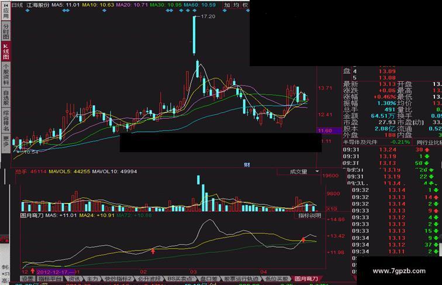Switch to 分时图 intraday chart tab
This screenshot has width=442, height=285.
6,31
